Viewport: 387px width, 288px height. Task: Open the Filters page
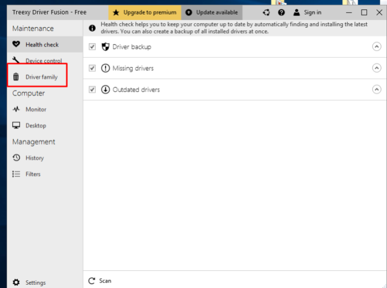[x=45, y=174]
